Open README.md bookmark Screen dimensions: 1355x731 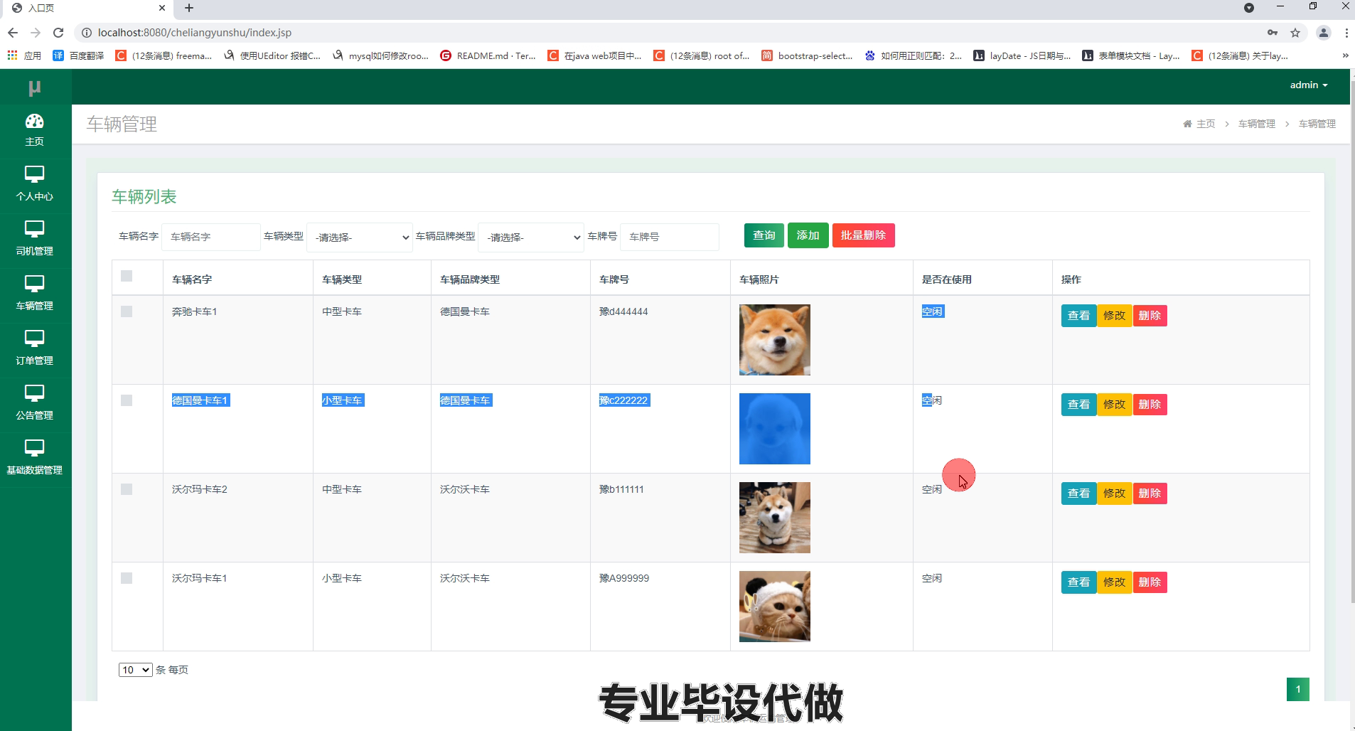pyautogui.click(x=488, y=55)
